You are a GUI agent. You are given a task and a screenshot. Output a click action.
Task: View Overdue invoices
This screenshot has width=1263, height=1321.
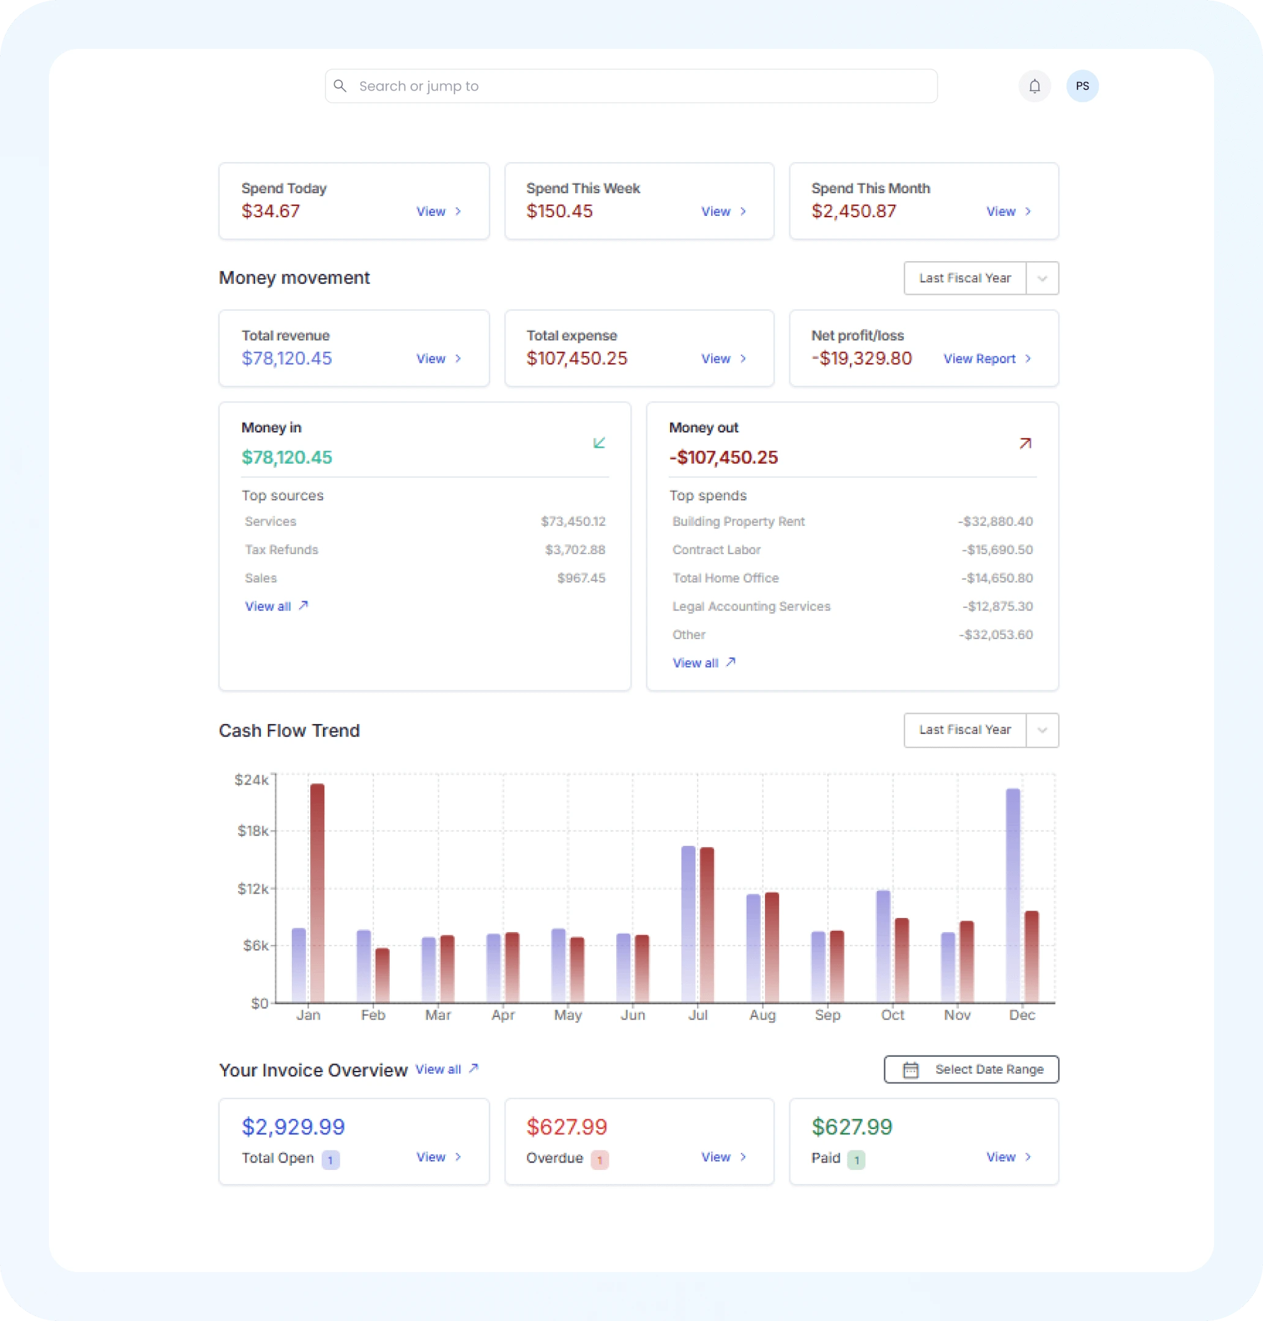click(x=724, y=1157)
